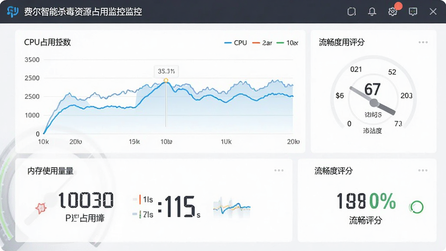
Task: Toggle the CPU legend series
Action: pyautogui.click(x=236, y=43)
